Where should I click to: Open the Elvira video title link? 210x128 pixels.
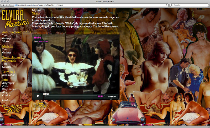click(38, 38)
